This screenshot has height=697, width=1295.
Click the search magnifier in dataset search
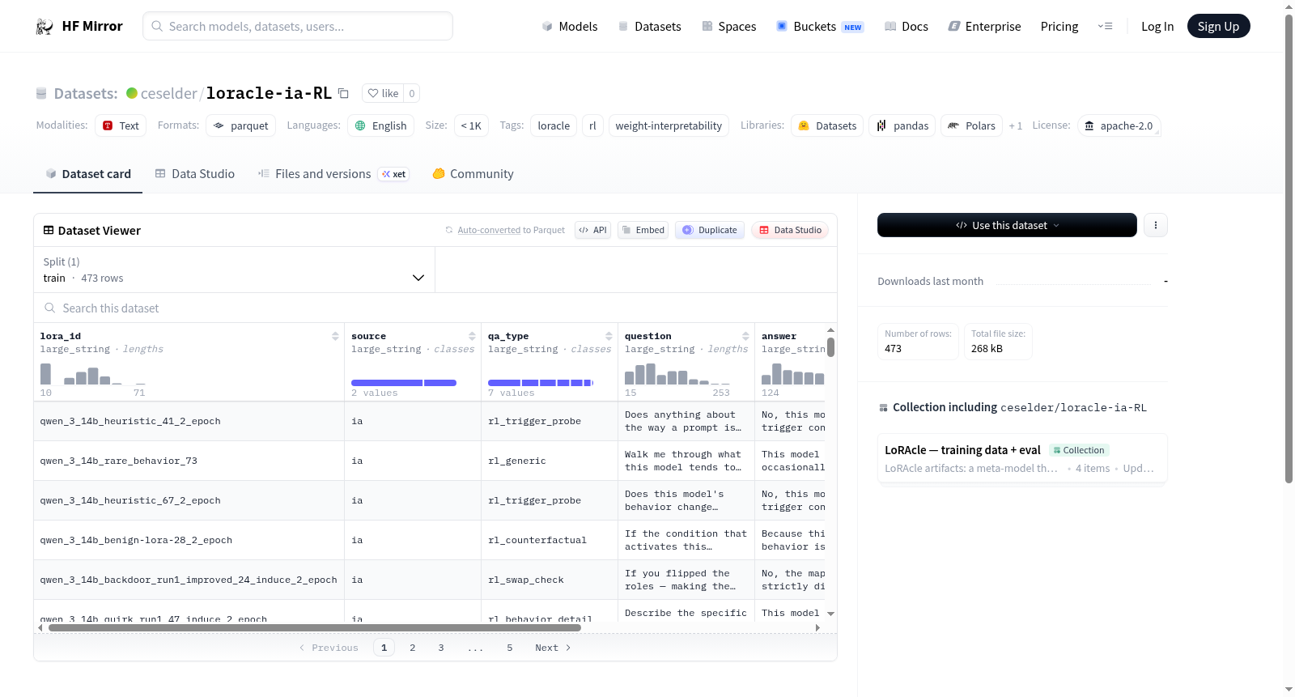tap(50, 308)
